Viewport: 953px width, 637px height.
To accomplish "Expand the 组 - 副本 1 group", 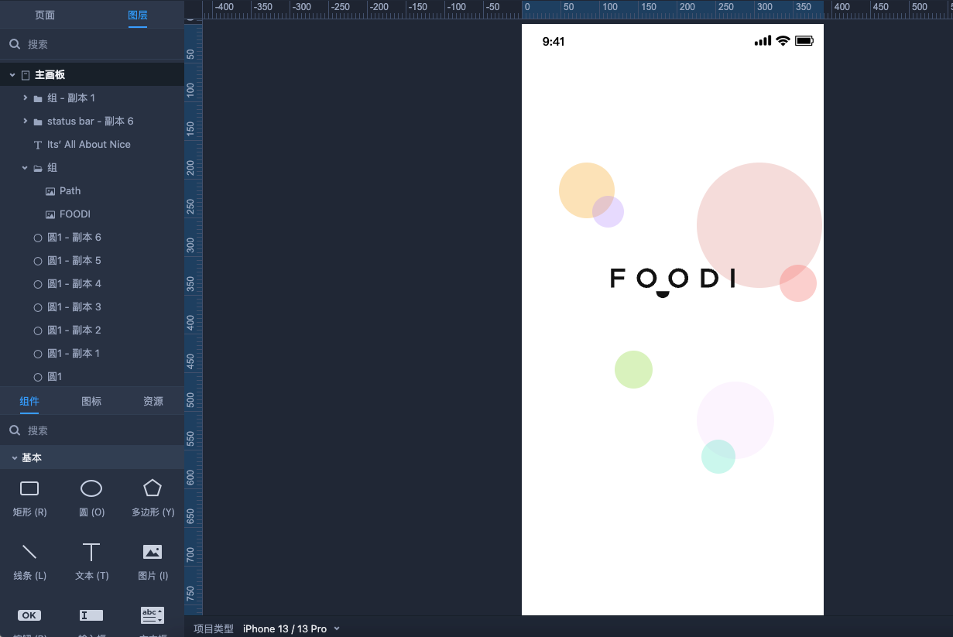I will [26, 98].
